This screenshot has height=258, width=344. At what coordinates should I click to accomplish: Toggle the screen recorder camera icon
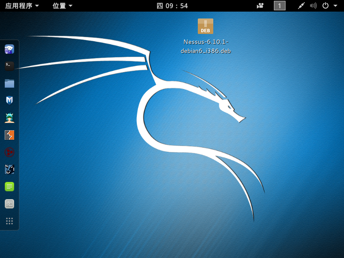point(260,6)
